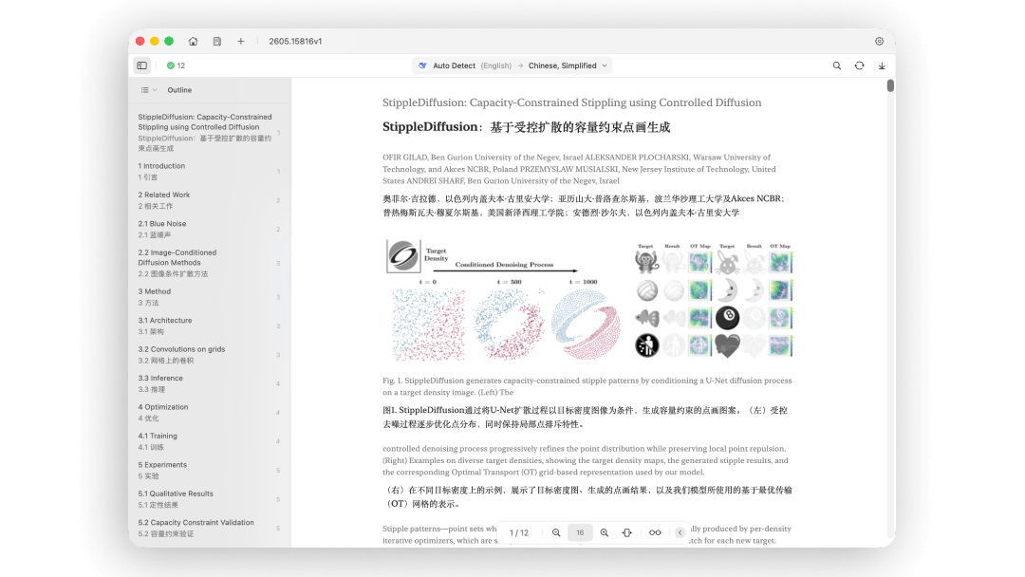
Task: Click the Chinese translated title heading
Action: point(526,127)
